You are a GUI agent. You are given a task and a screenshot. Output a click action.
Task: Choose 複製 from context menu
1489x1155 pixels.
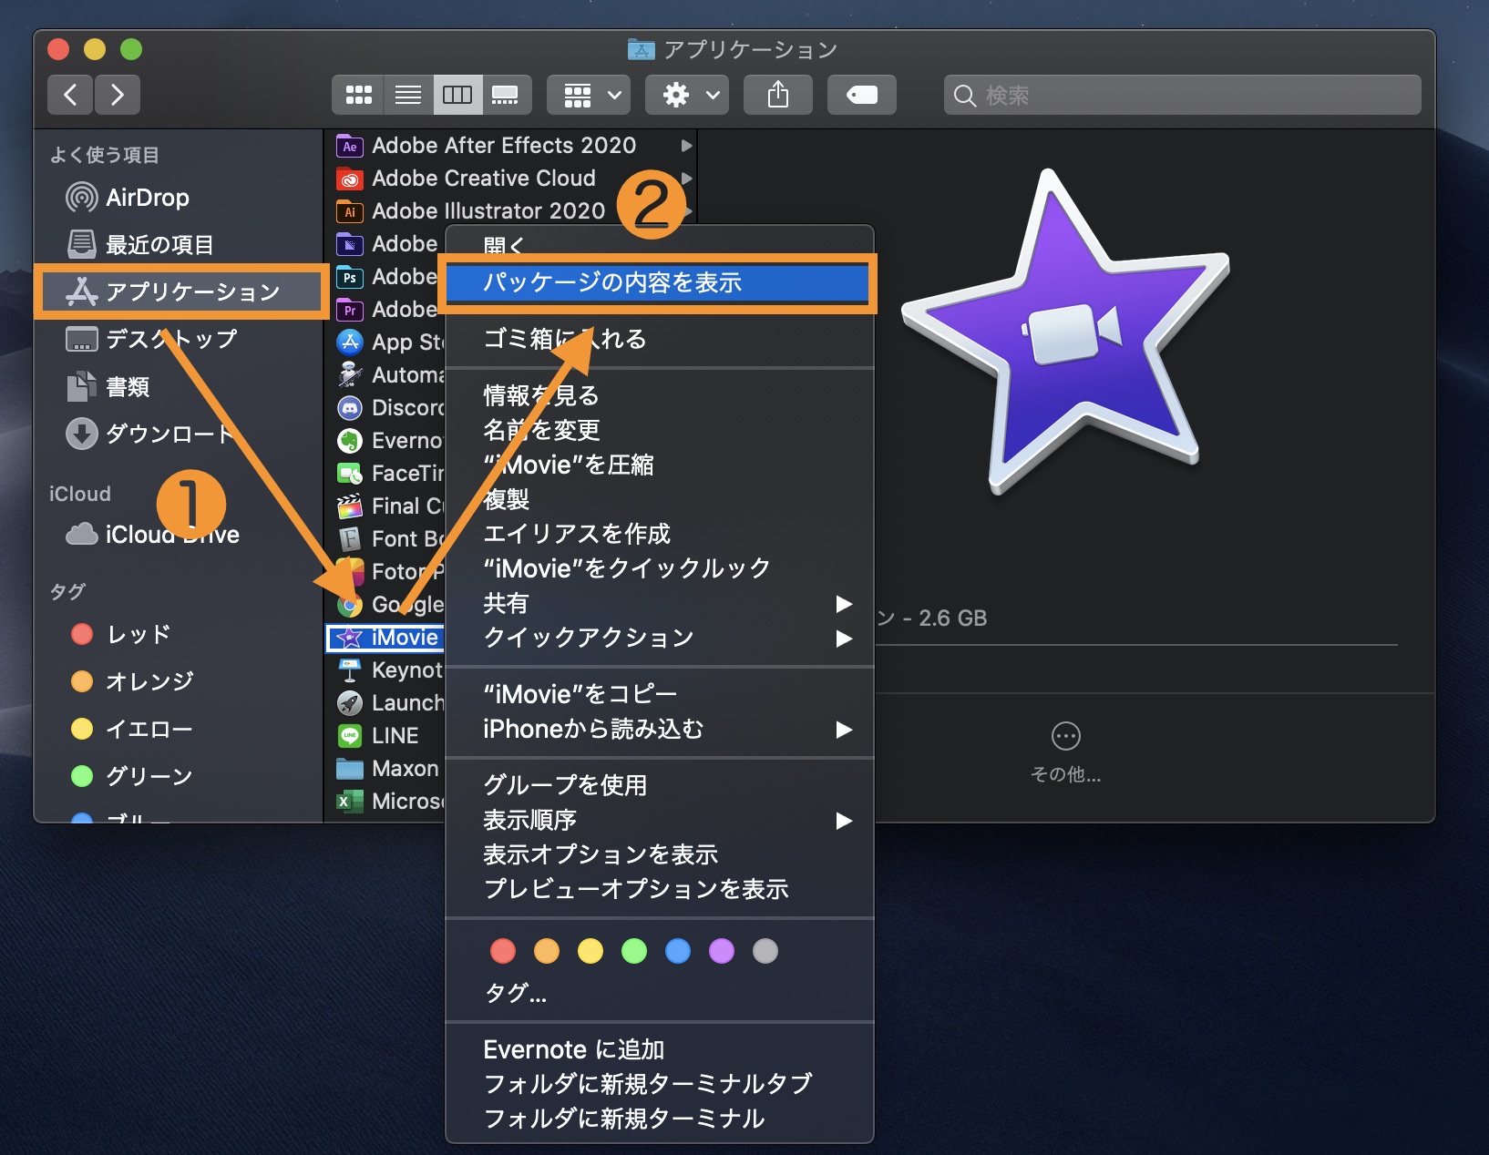(660, 499)
